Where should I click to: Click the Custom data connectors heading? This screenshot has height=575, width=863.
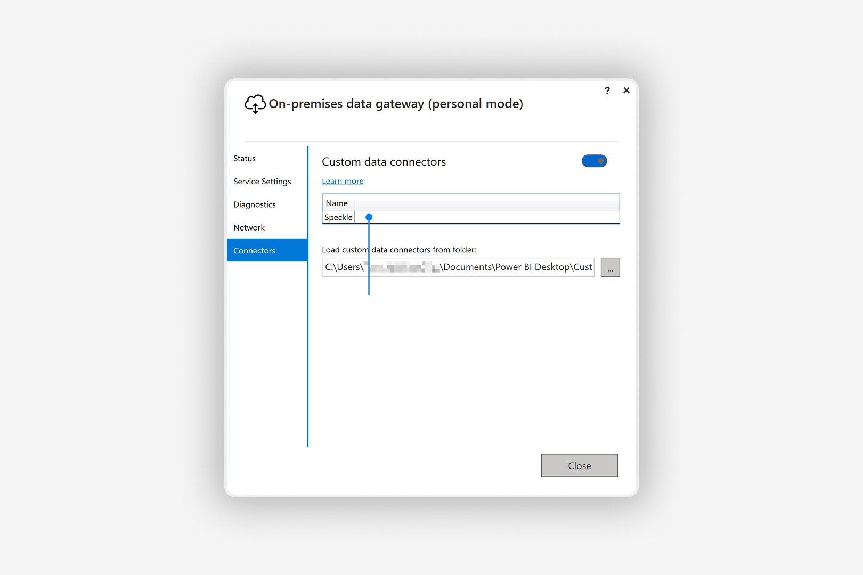384,162
